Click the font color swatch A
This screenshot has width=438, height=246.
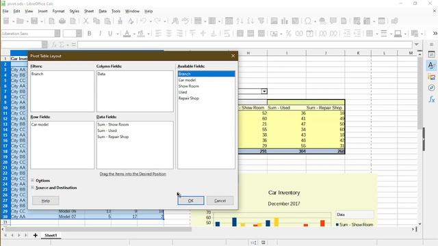coord(127,33)
